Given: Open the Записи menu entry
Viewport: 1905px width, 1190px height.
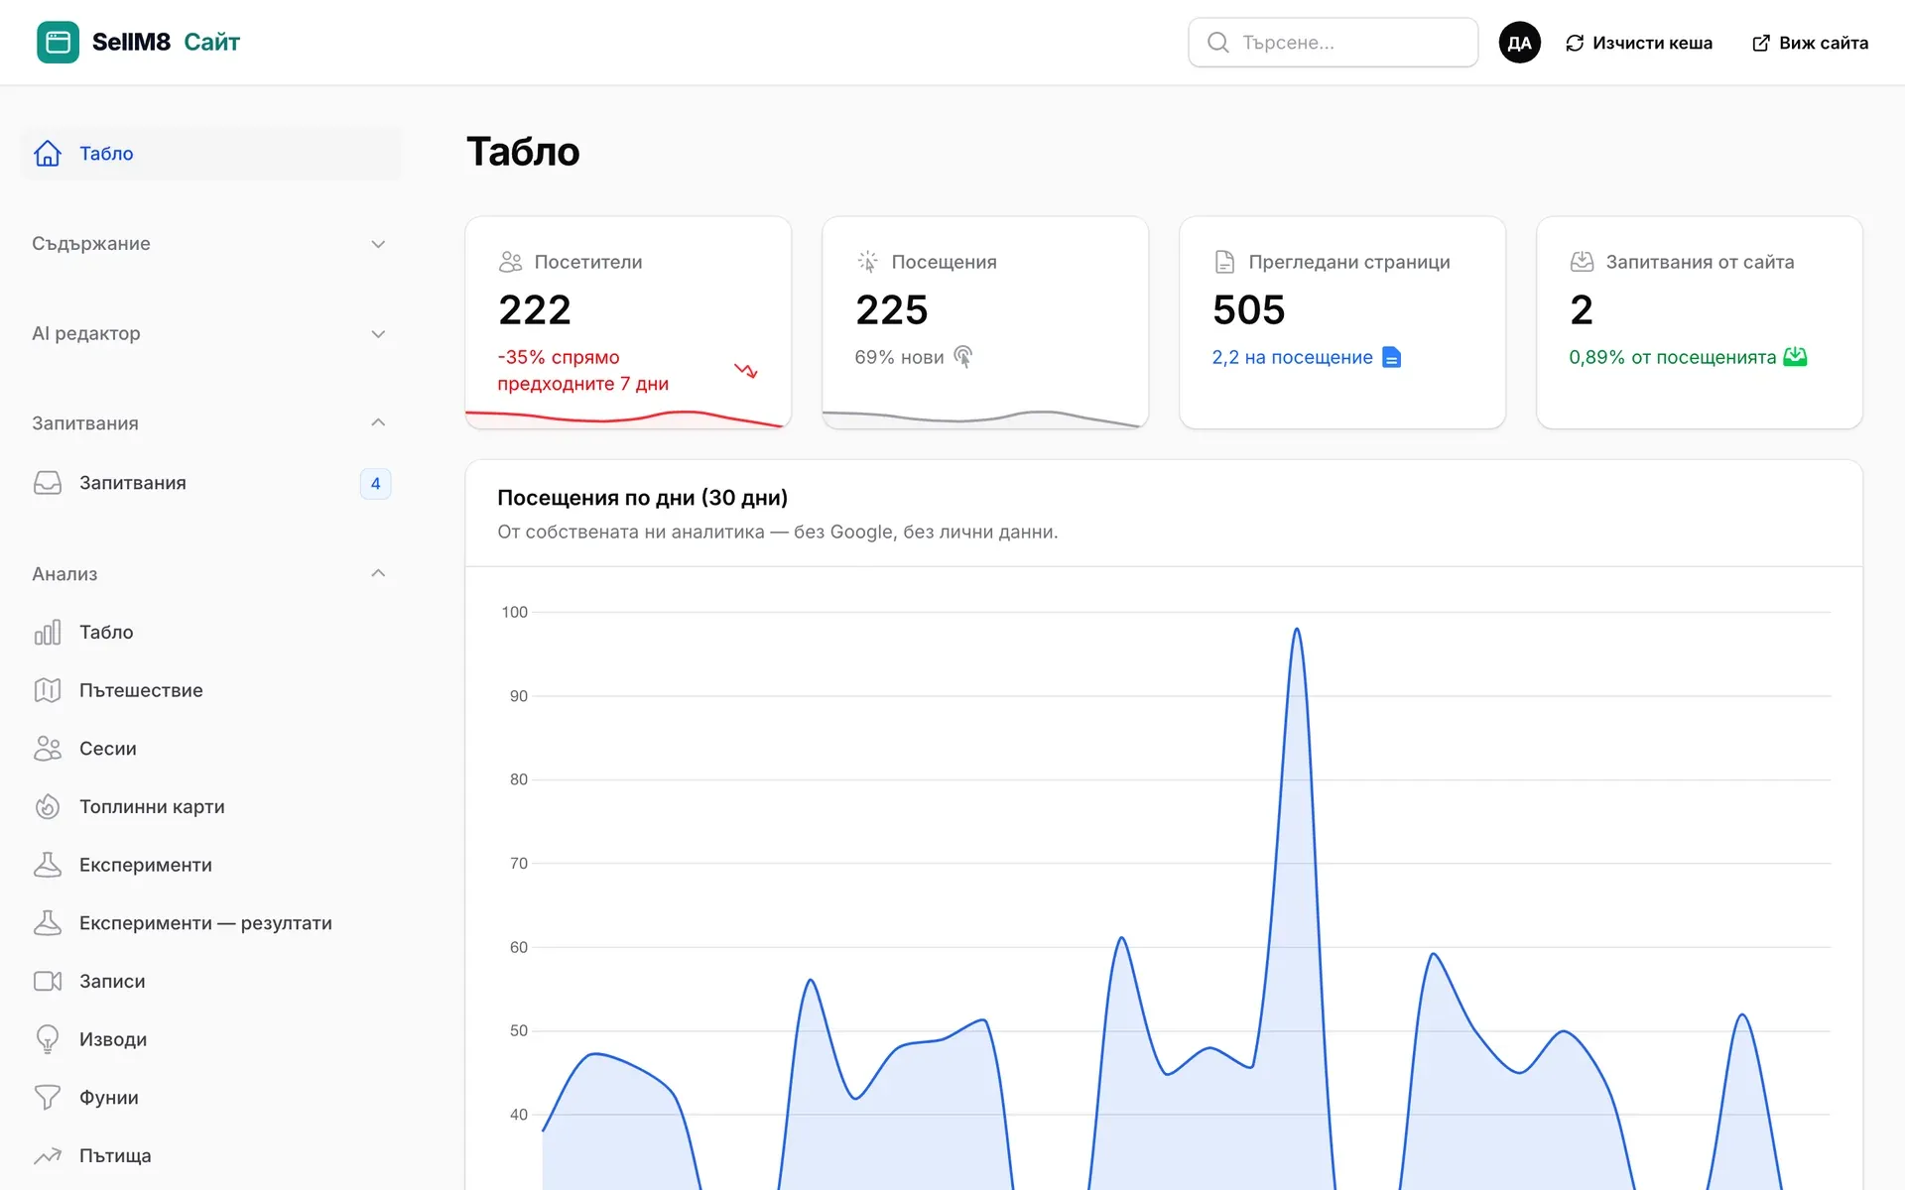Looking at the screenshot, I should click(210, 981).
